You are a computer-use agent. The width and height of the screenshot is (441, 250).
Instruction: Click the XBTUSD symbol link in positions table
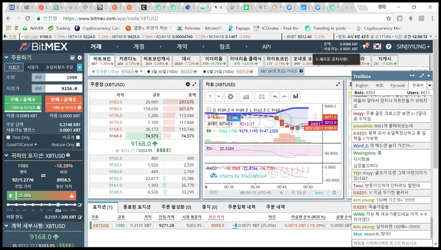(101, 226)
